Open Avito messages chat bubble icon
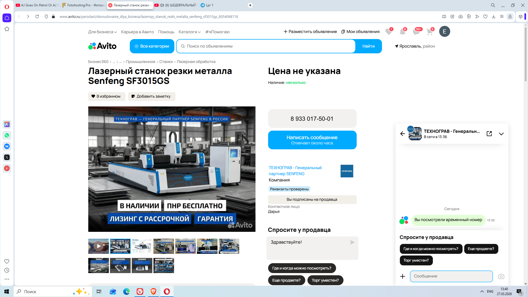Viewport: 528px width, 297px height. point(416,32)
